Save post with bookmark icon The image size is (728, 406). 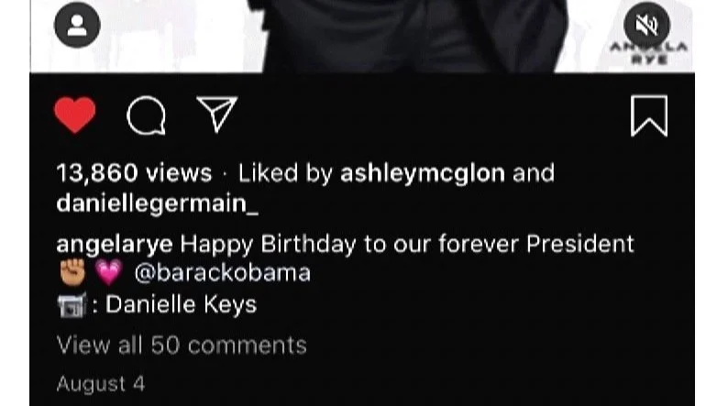pos(649,116)
